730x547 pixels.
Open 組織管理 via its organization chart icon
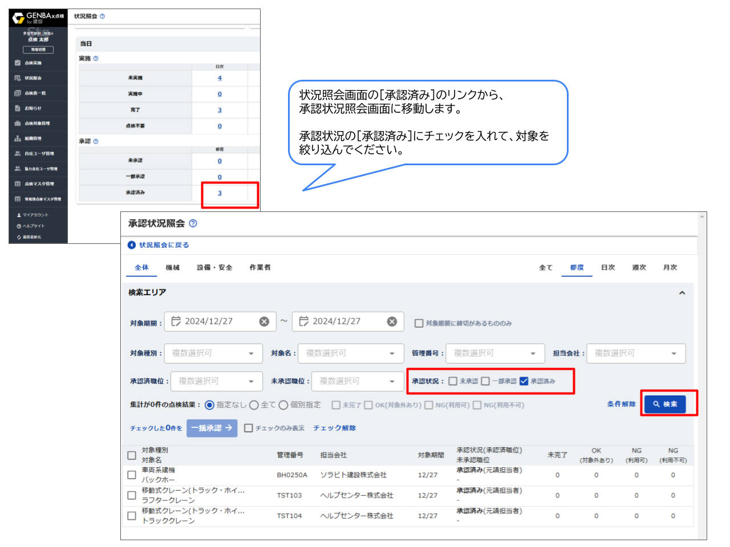pos(17,138)
